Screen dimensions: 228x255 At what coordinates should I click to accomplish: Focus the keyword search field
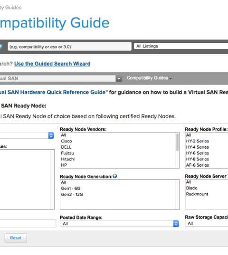(x=69, y=47)
